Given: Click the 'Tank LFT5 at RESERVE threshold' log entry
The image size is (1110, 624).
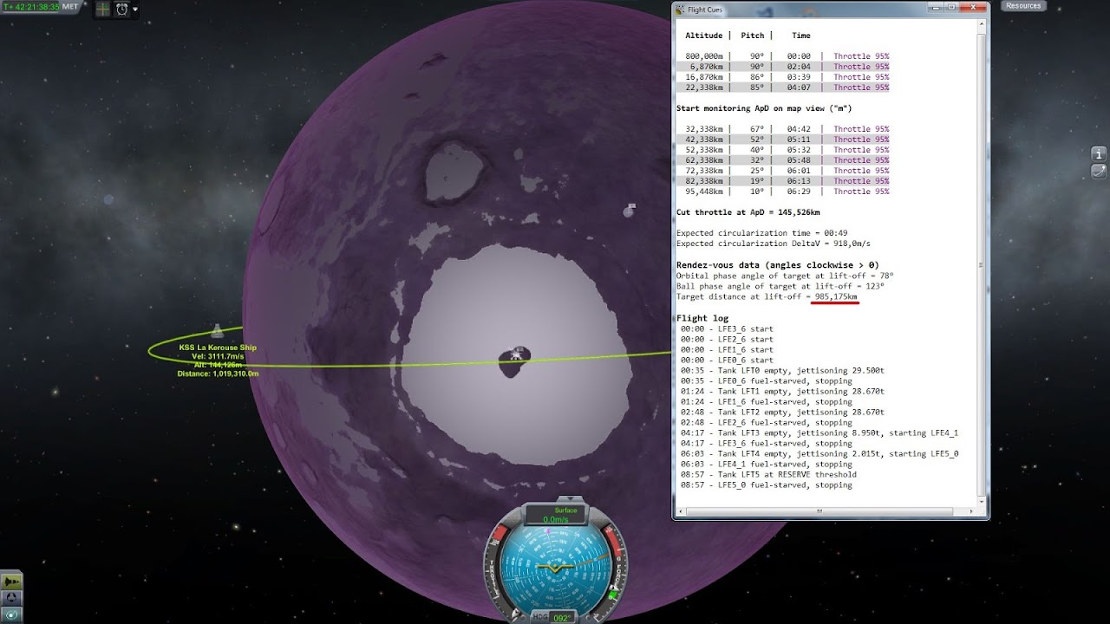Looking at the screenshot, I should (x=768, y=474).
